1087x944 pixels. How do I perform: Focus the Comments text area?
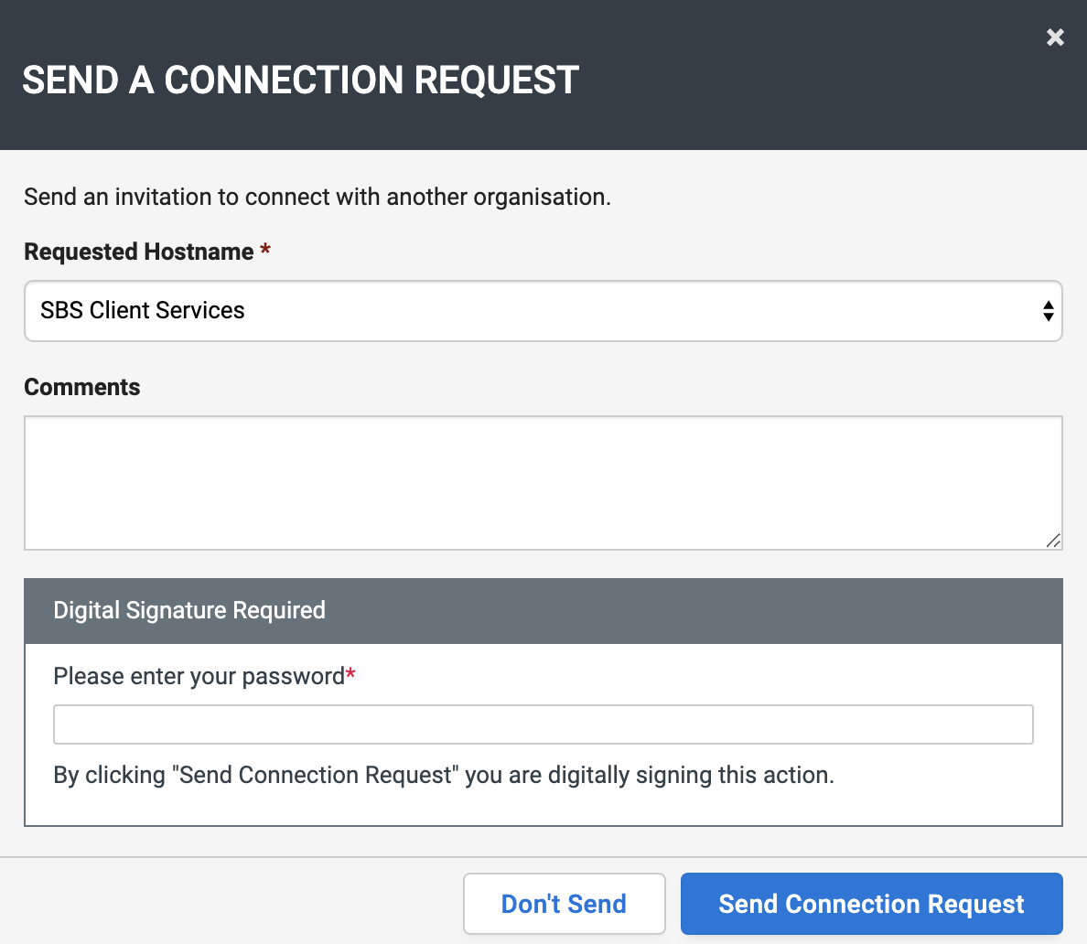click(543, 483)
